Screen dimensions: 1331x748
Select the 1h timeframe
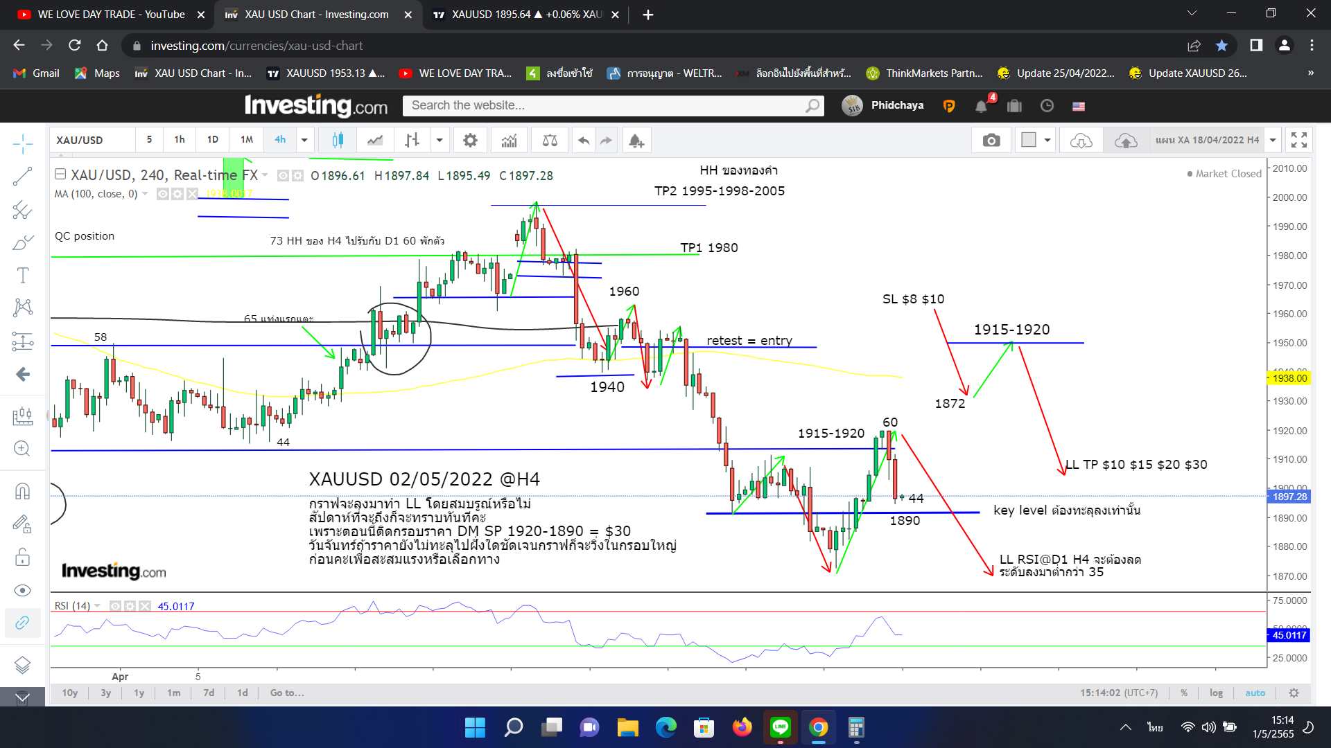tap(180, 139)
